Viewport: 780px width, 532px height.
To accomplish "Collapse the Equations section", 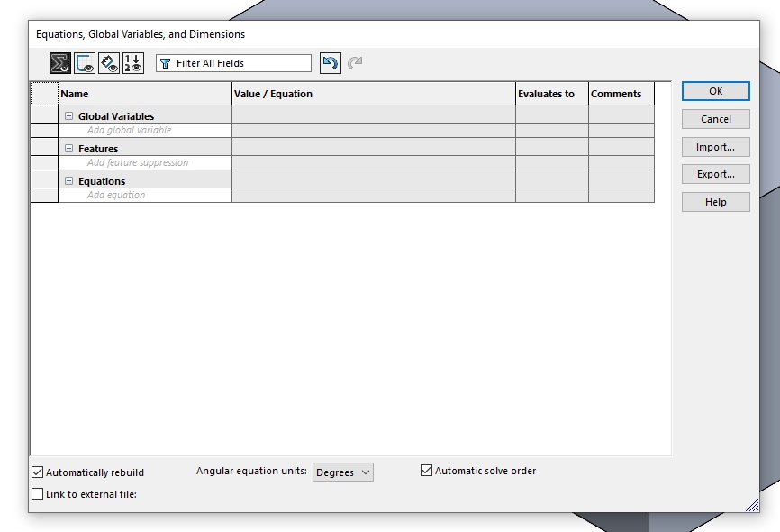I will (68, 181).
